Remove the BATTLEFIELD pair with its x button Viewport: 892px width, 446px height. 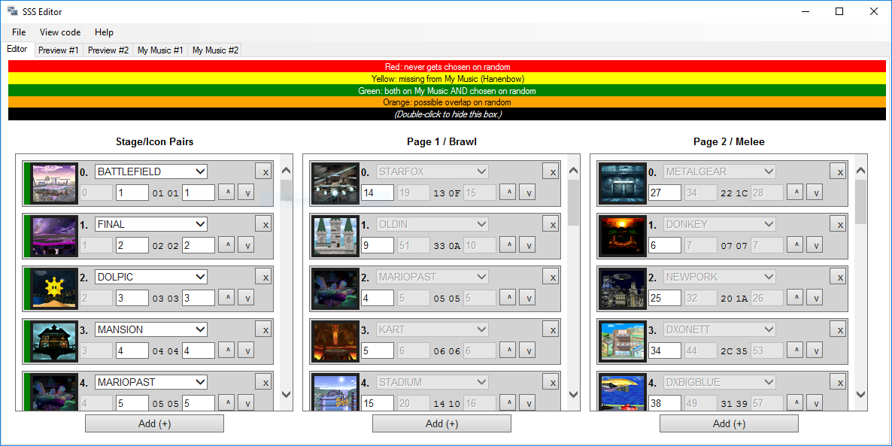(x=262, y=171)
